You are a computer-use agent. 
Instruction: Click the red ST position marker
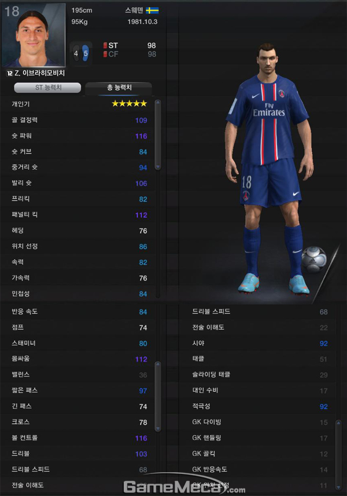pyautogui.click(x=105, y=46)
